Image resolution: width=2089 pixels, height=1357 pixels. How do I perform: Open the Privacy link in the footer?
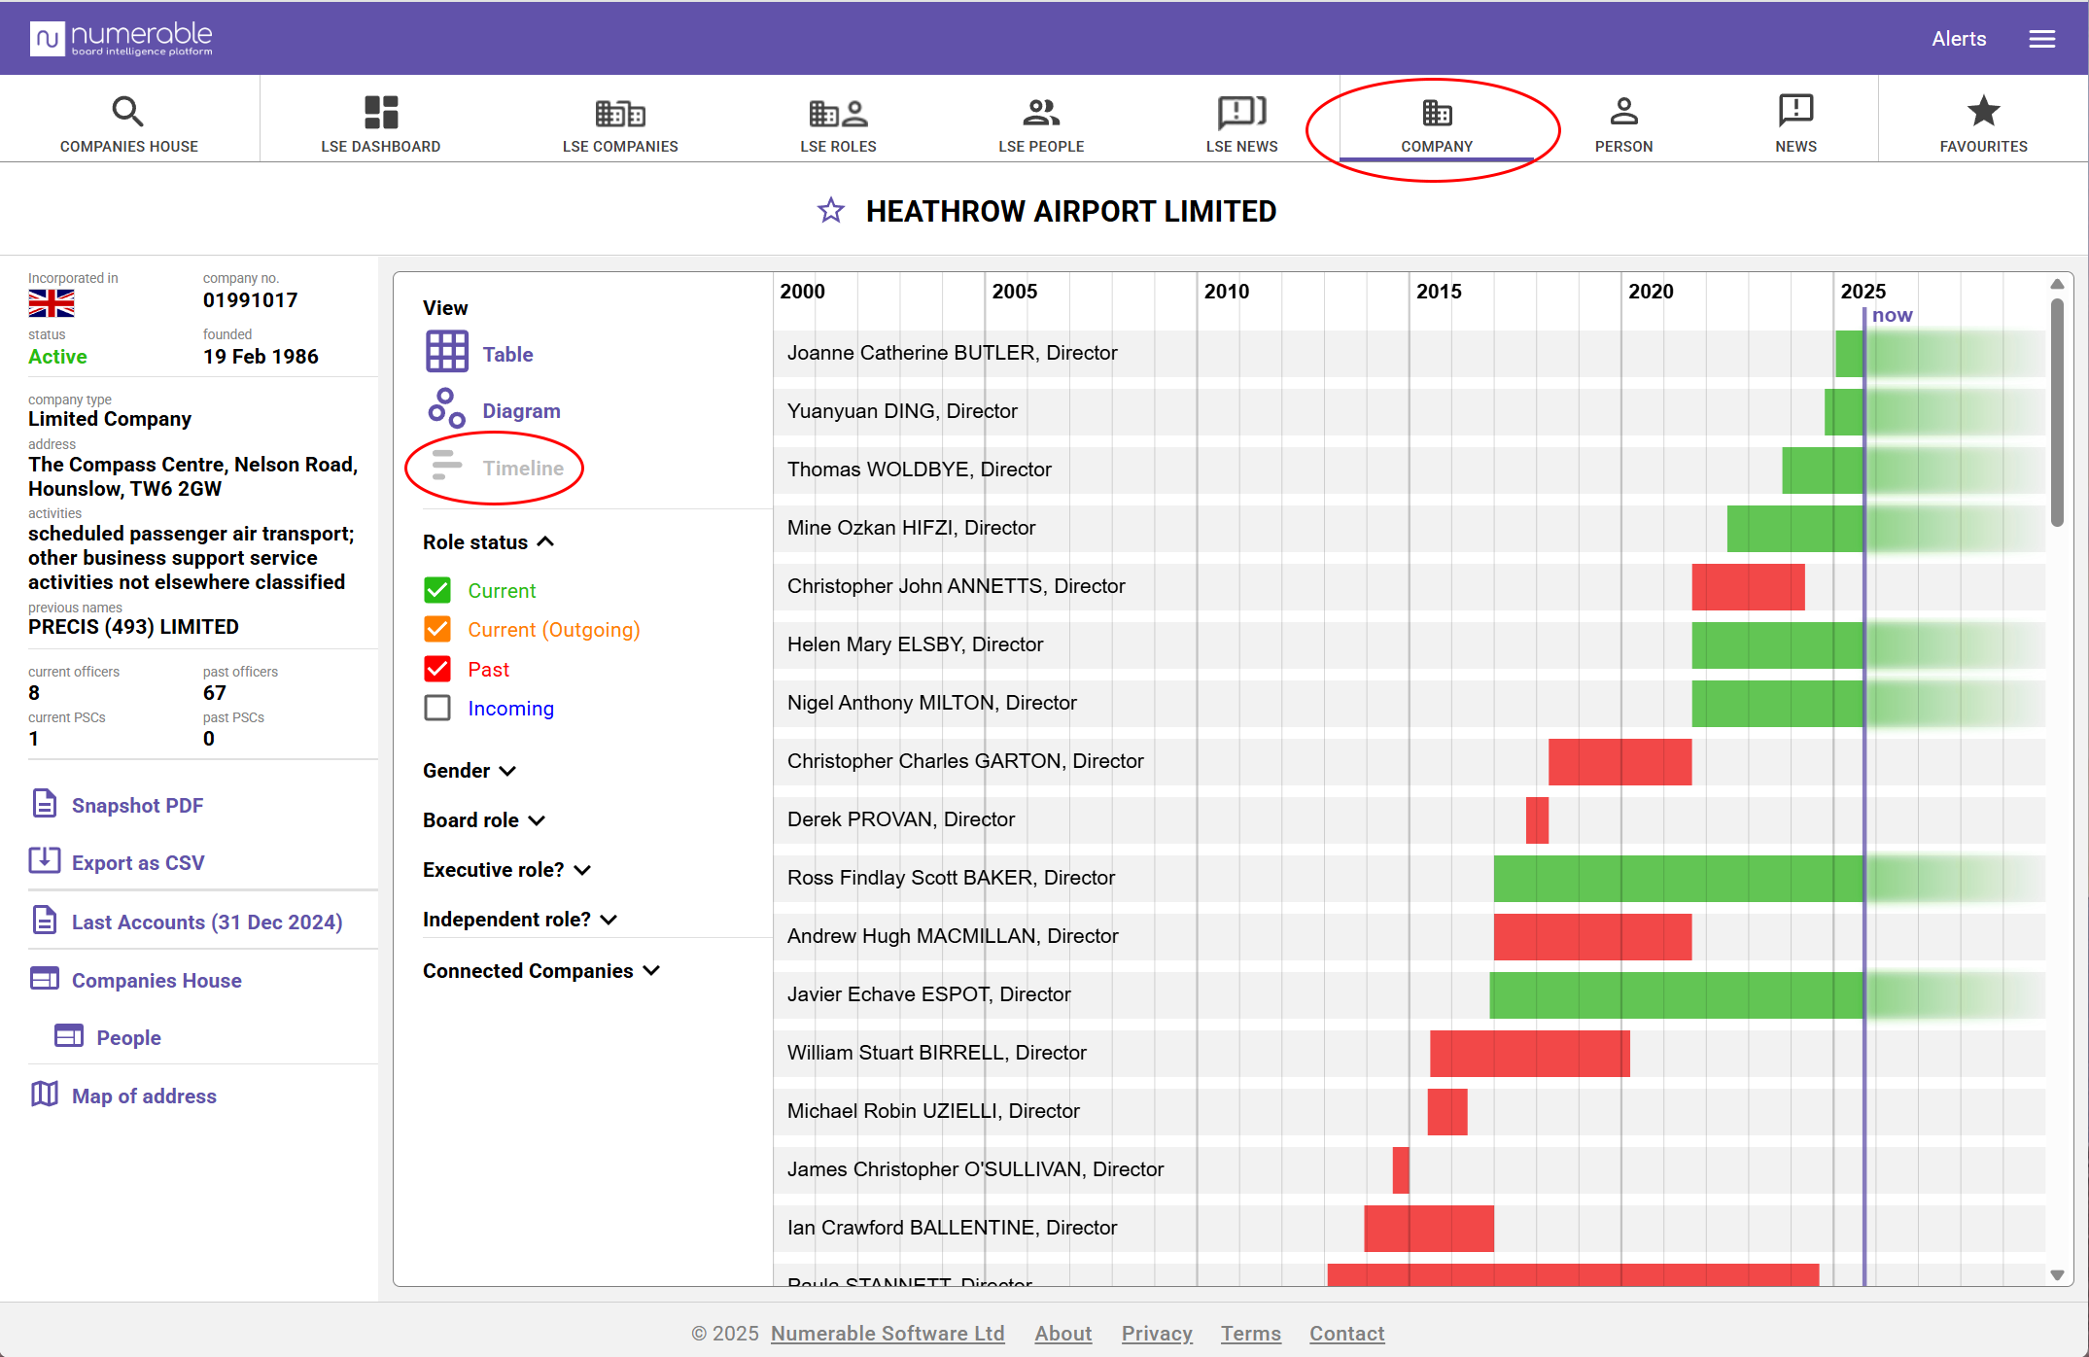coord(1156,1334)
